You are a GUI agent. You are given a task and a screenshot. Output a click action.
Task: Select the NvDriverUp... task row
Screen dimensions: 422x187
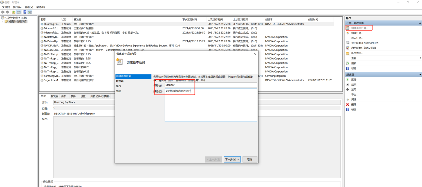point(187,41)
